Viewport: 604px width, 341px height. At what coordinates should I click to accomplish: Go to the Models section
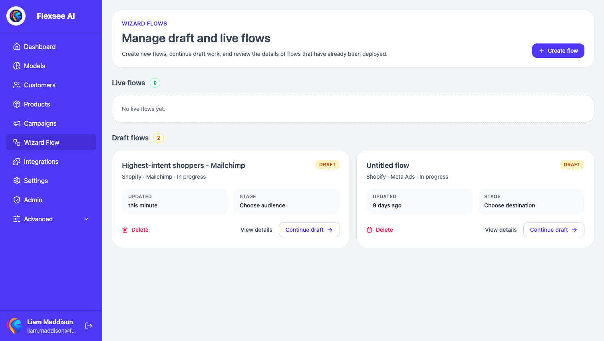pyautogui.click(x=51, y=66)
